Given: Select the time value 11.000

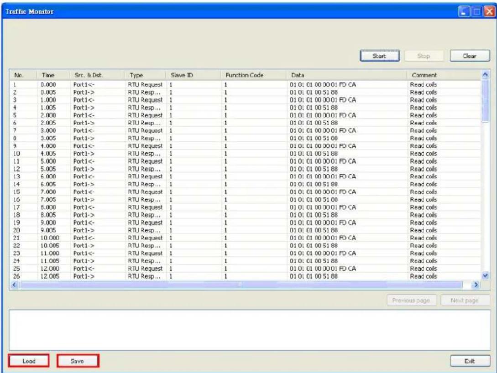Looking at the screenshot, I should [x=50, y=254].
